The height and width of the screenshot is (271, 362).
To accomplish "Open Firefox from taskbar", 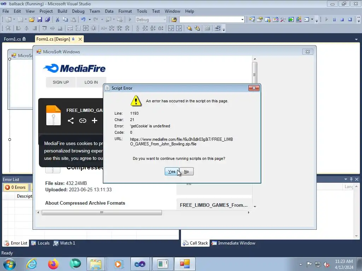I will point(53,264).
